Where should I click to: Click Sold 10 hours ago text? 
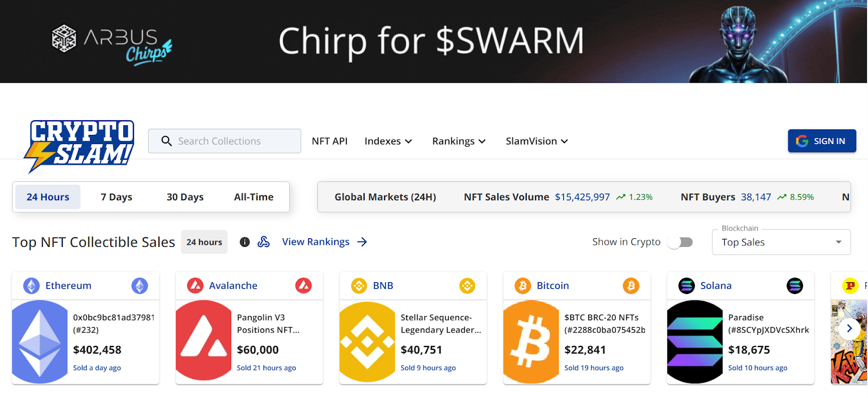758,368
